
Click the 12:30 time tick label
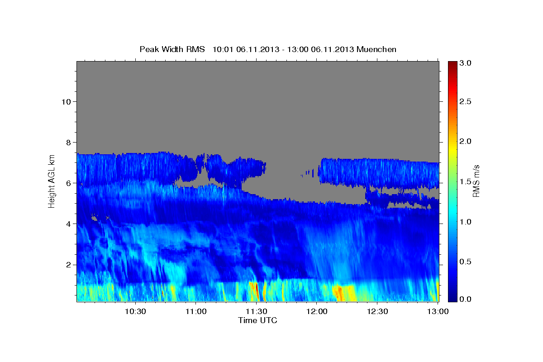coord(377,311)
